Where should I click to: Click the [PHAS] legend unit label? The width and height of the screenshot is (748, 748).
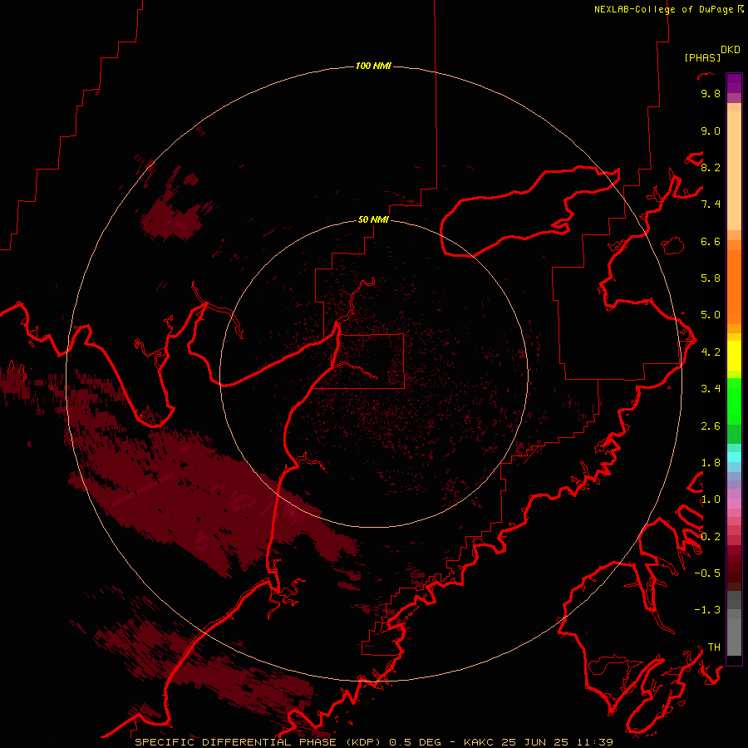pos(702,57)
